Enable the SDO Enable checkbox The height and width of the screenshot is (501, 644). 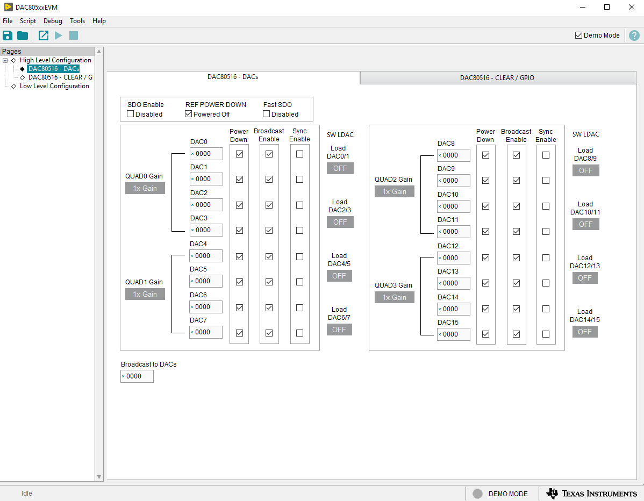point(131,114)
